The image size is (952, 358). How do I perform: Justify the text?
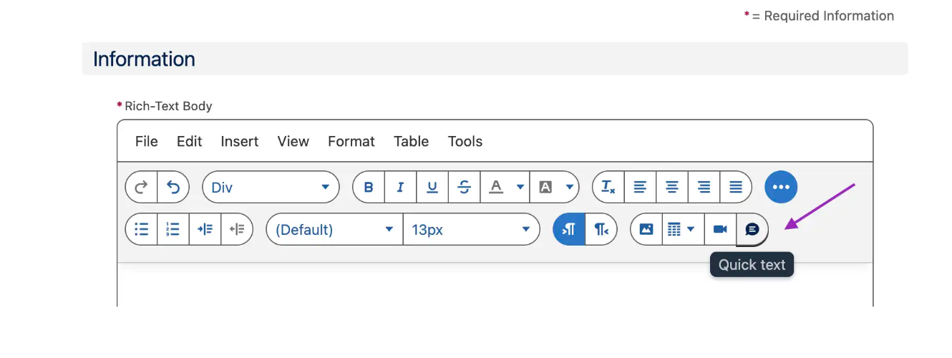tap(736, 188)
